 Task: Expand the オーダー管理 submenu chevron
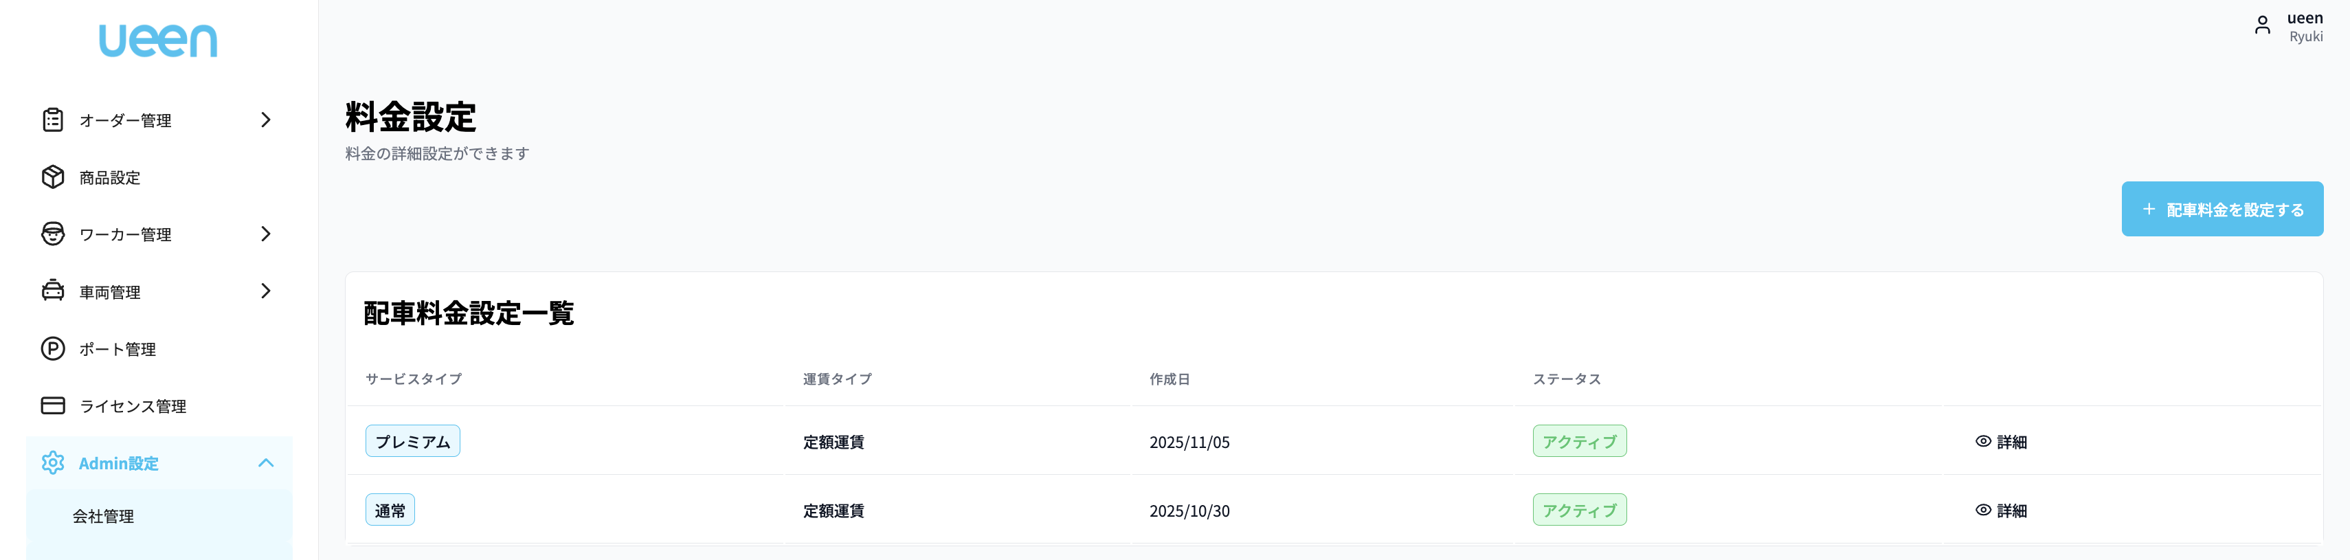point(265,120)
